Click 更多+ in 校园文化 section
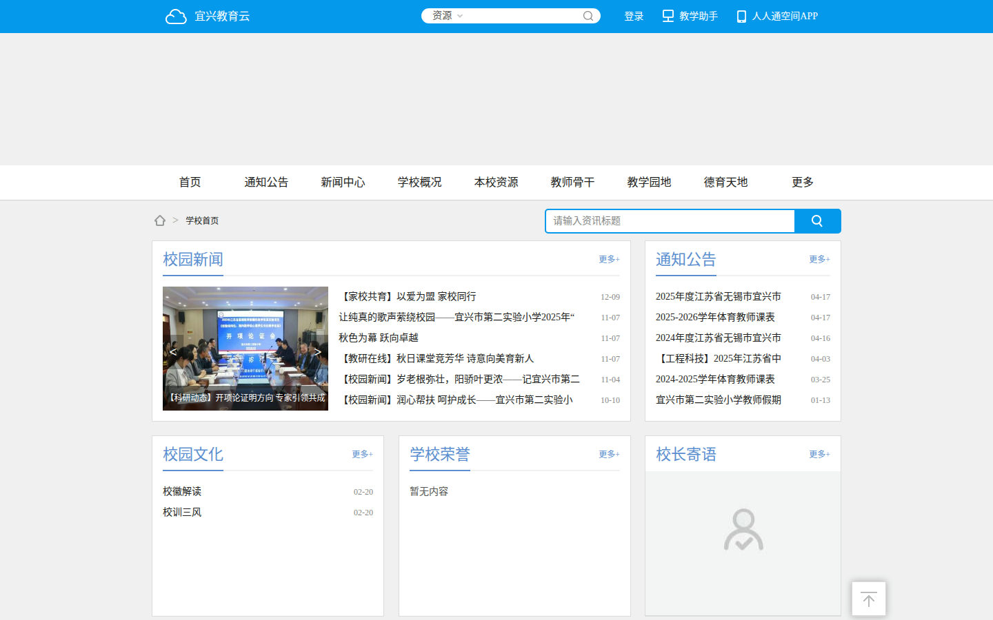 coord(362,454)
